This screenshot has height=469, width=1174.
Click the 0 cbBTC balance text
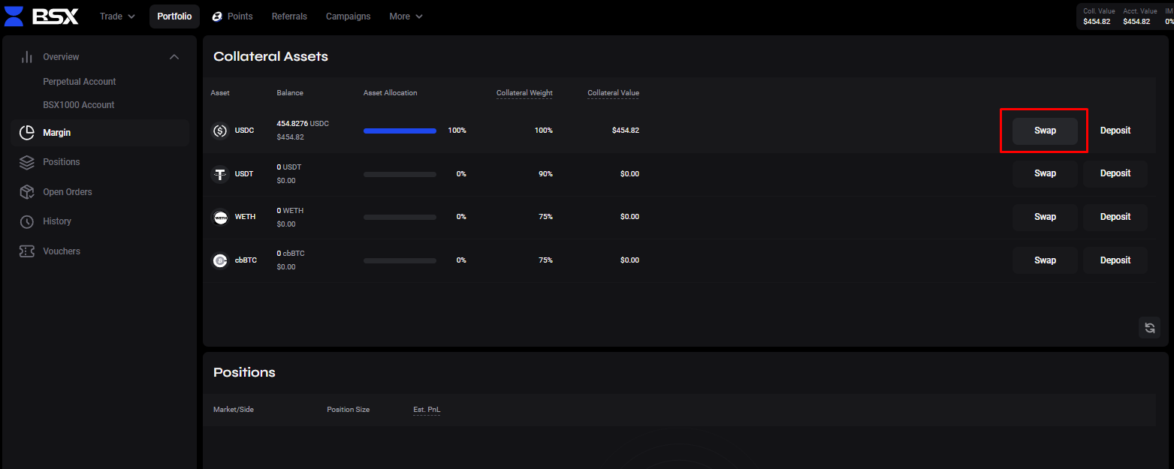point(291,254)
